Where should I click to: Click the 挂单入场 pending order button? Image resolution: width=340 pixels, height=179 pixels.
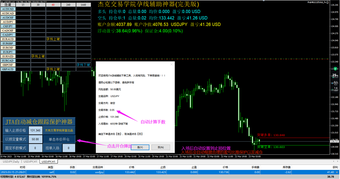coord(52,148)
